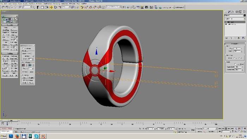Click the Undo icon in main toolbar
Image resolution: width=247 pixels, height=139 pixels.
coord(3,7)
